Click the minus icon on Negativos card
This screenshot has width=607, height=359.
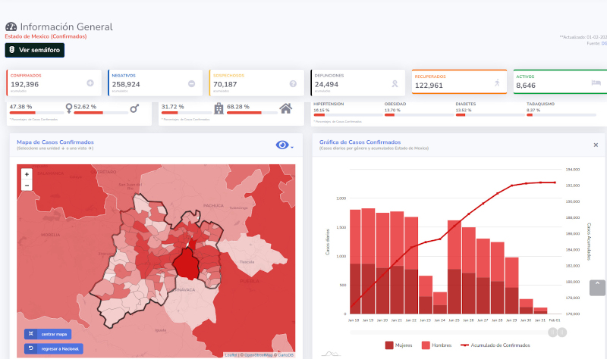[x=191, y=83]
